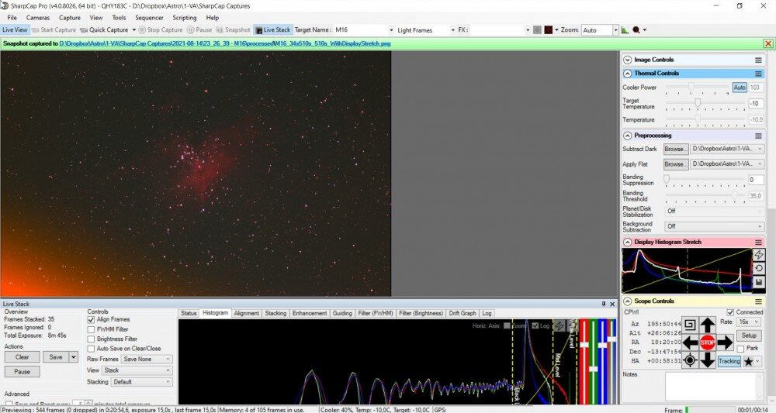This screenshot has width=776, height=413.
Task: Click the magnifier icon in the toolbar
Action: tap(636, 30)
